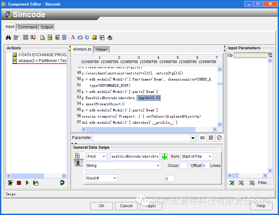Image resolution: width=279 pixels, height=215 pixels.
Task: Click the code view vertical scrollbar down arrow
Action: click(220, 125)
